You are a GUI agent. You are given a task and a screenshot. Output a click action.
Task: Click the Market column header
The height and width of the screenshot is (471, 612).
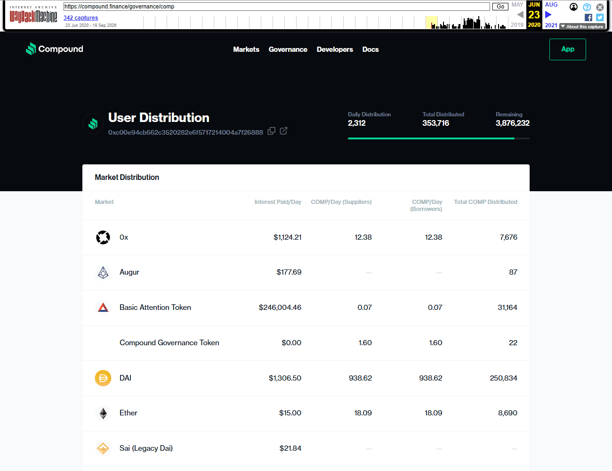[x=104, y=202]
